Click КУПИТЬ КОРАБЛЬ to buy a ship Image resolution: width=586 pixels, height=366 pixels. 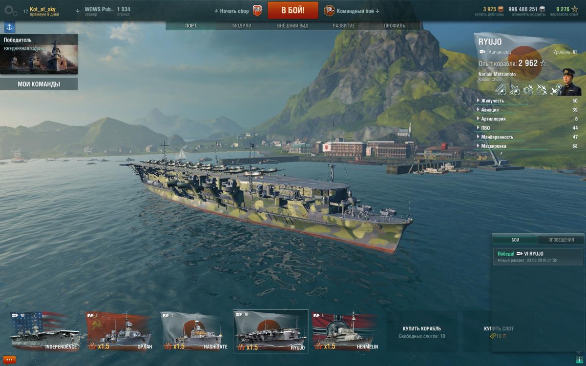pos(421,331)
